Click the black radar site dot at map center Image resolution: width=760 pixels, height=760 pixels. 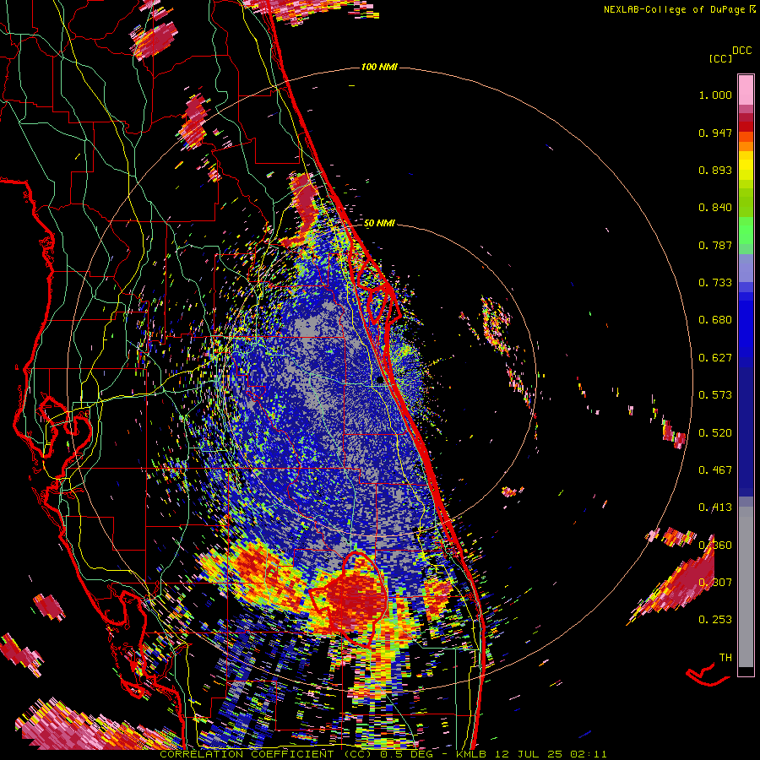(379, 381)
